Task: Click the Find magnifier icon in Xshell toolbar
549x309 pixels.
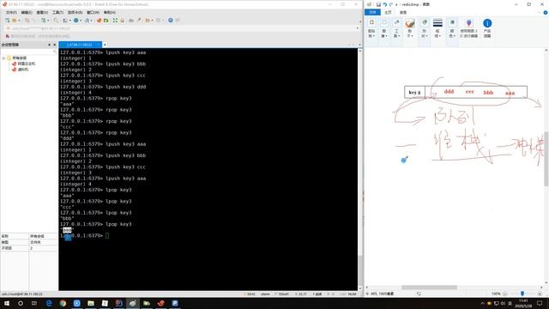Action: 56,21
